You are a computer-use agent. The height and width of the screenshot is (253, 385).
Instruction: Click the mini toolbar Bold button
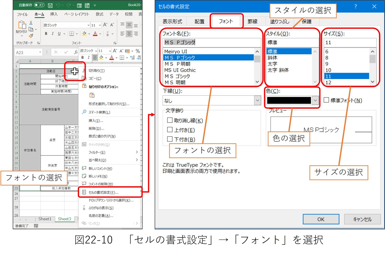[83, 58]
